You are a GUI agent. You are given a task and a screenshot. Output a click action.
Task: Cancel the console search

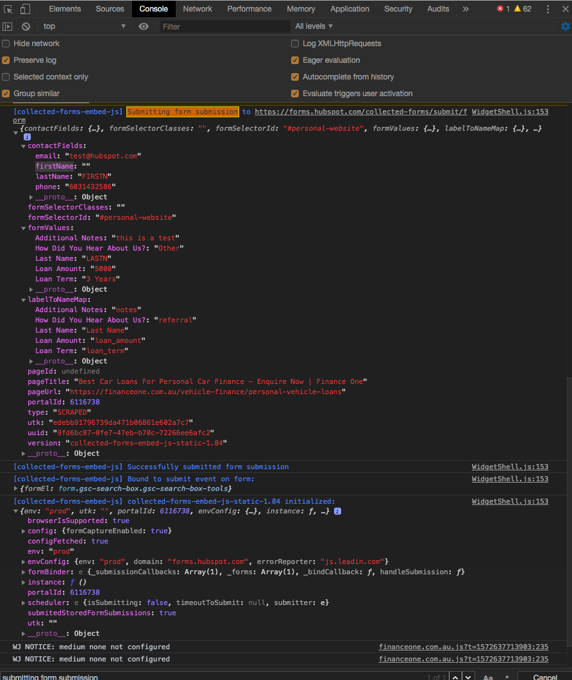coord(544,677)
